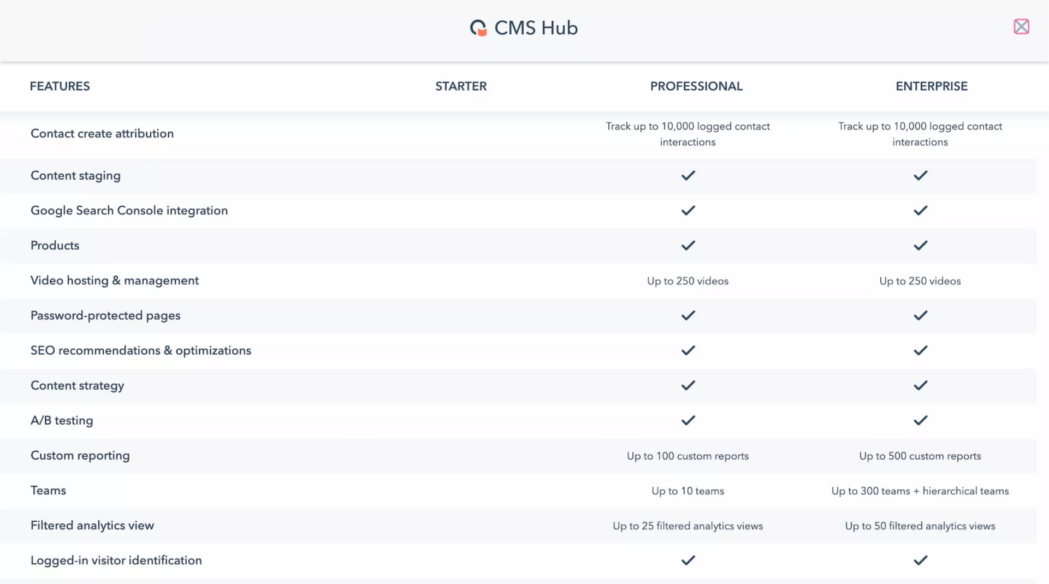This screenshot has width=1049, height=584.
Task: Click the Custom reporting feature label
Action: [80, 456]
